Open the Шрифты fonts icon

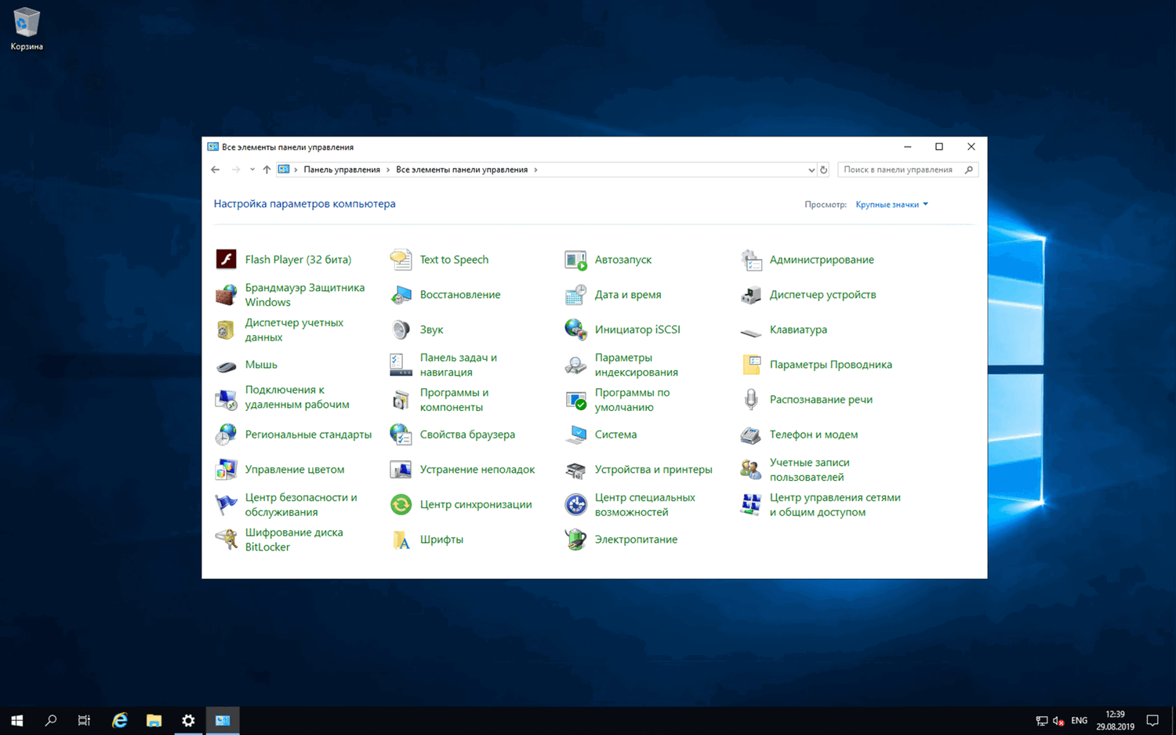401,540
